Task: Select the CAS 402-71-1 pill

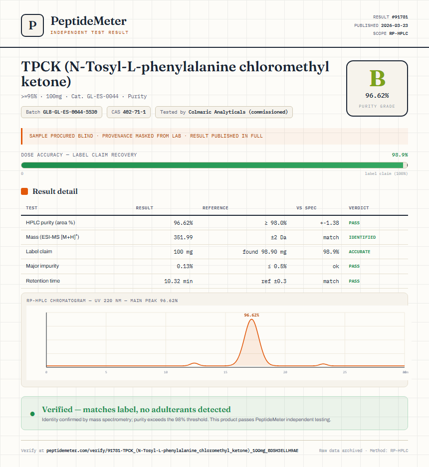Action: click(x=129, y=112)
